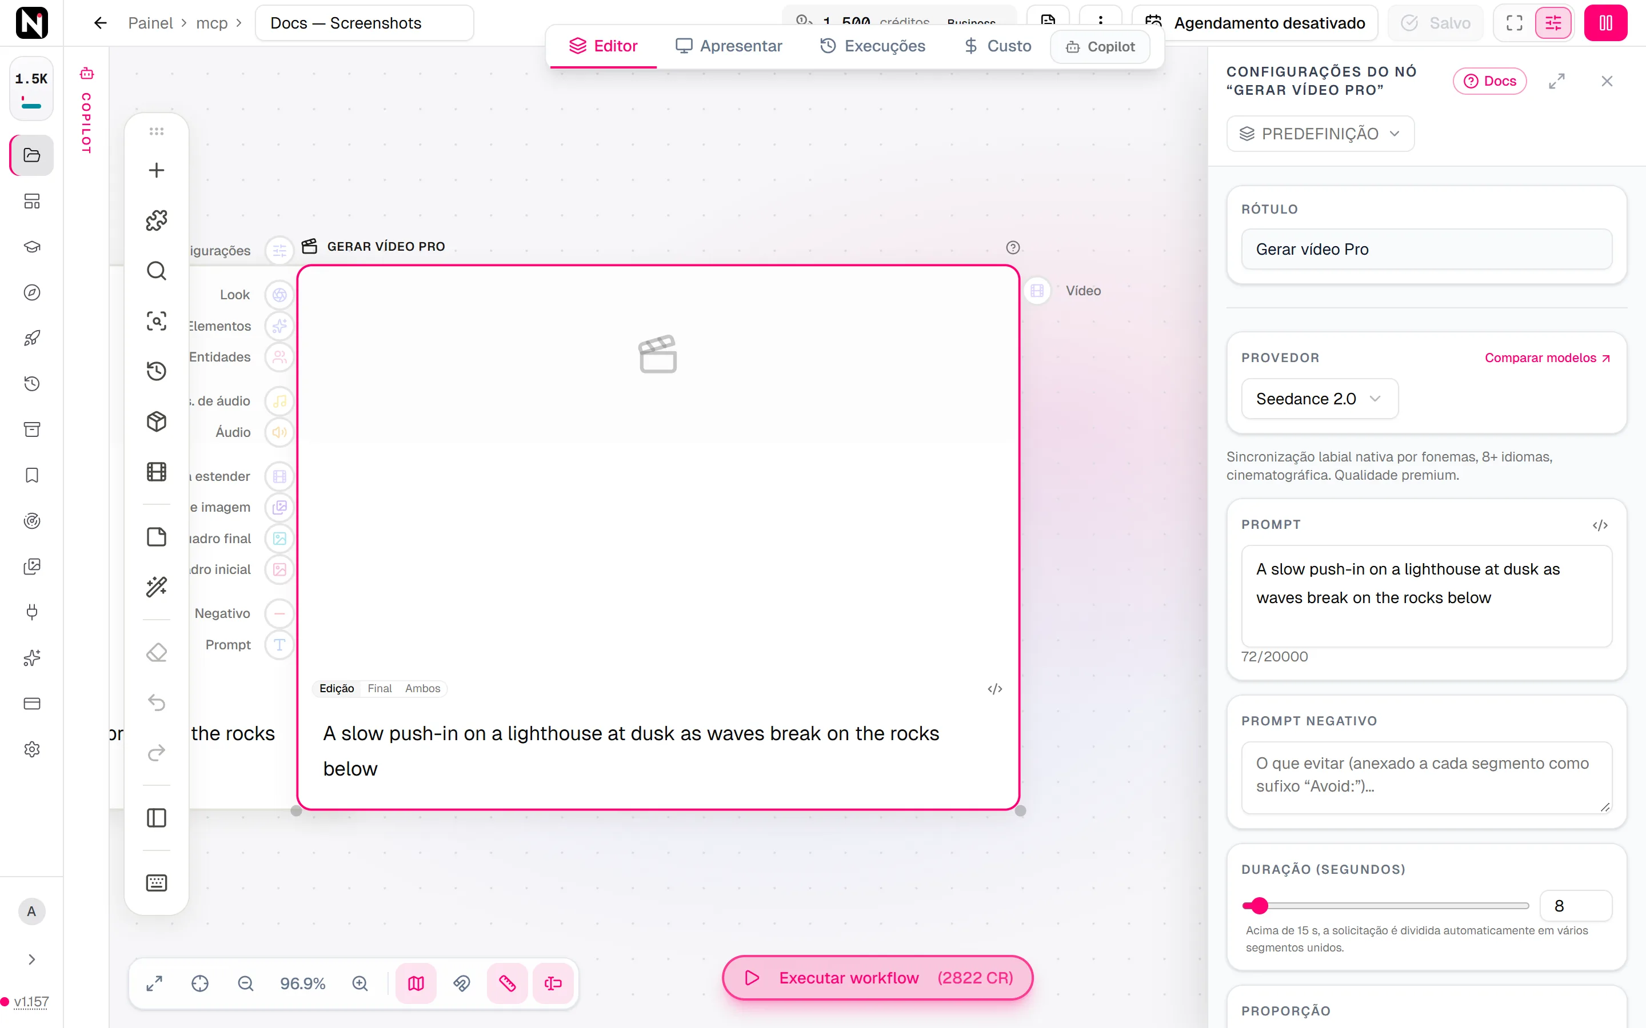Toggle the node settings panel button in top bar
Viewport: 1646px width, 1028px height.
[1553, 23]
